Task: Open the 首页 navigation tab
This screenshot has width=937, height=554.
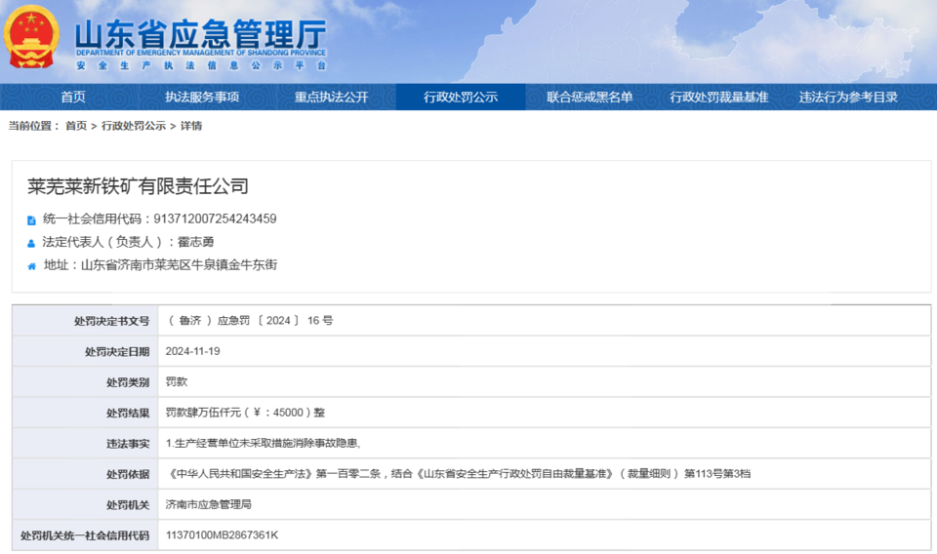Action: tap(73, 97)
